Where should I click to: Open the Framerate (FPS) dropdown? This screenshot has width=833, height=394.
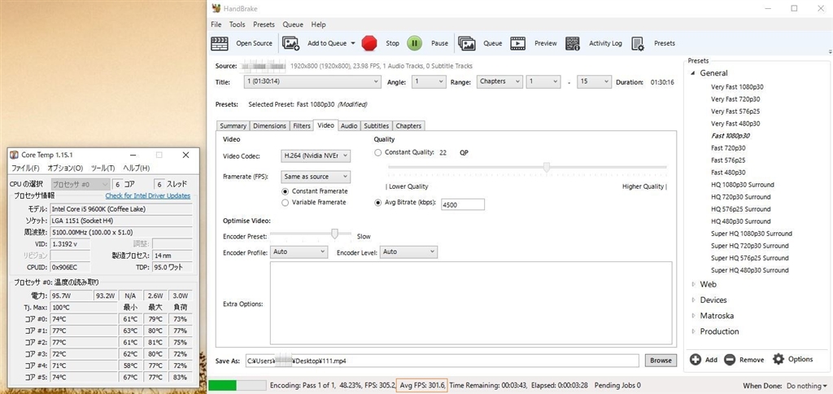pyautogui.click(x=315, y=177)
